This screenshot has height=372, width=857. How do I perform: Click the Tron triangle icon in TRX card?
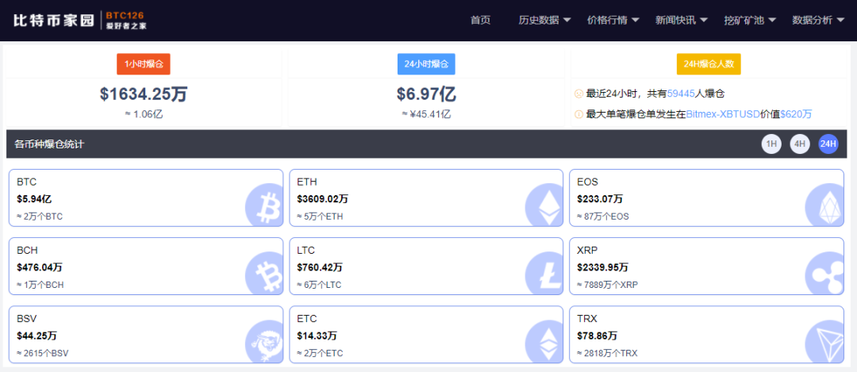point(824,343)
